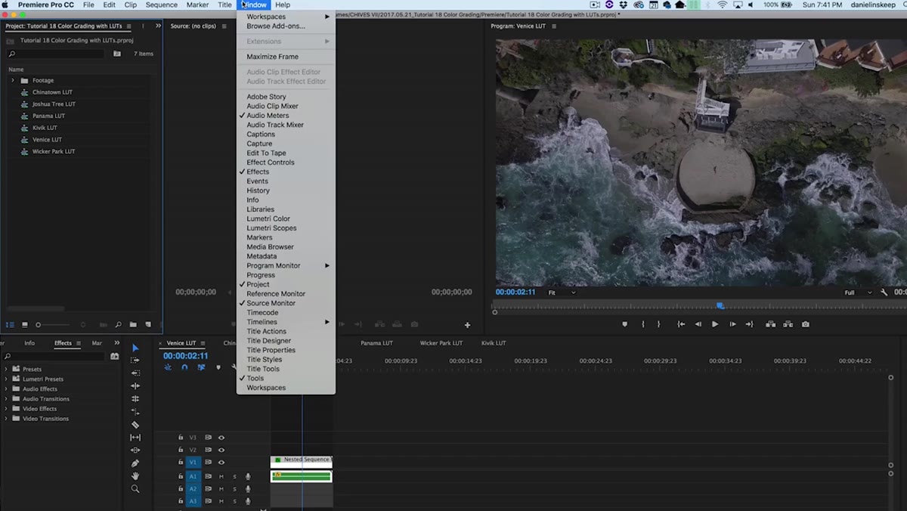
Task: Go to Out point in Program monitor
Action: pyautogui.click(x=749, y=324)
